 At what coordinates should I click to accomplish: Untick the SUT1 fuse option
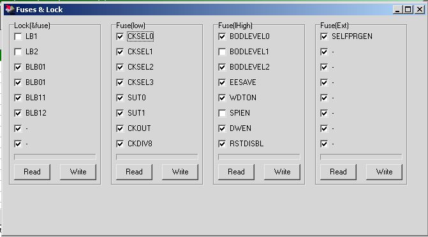click(x=120, y=113)
